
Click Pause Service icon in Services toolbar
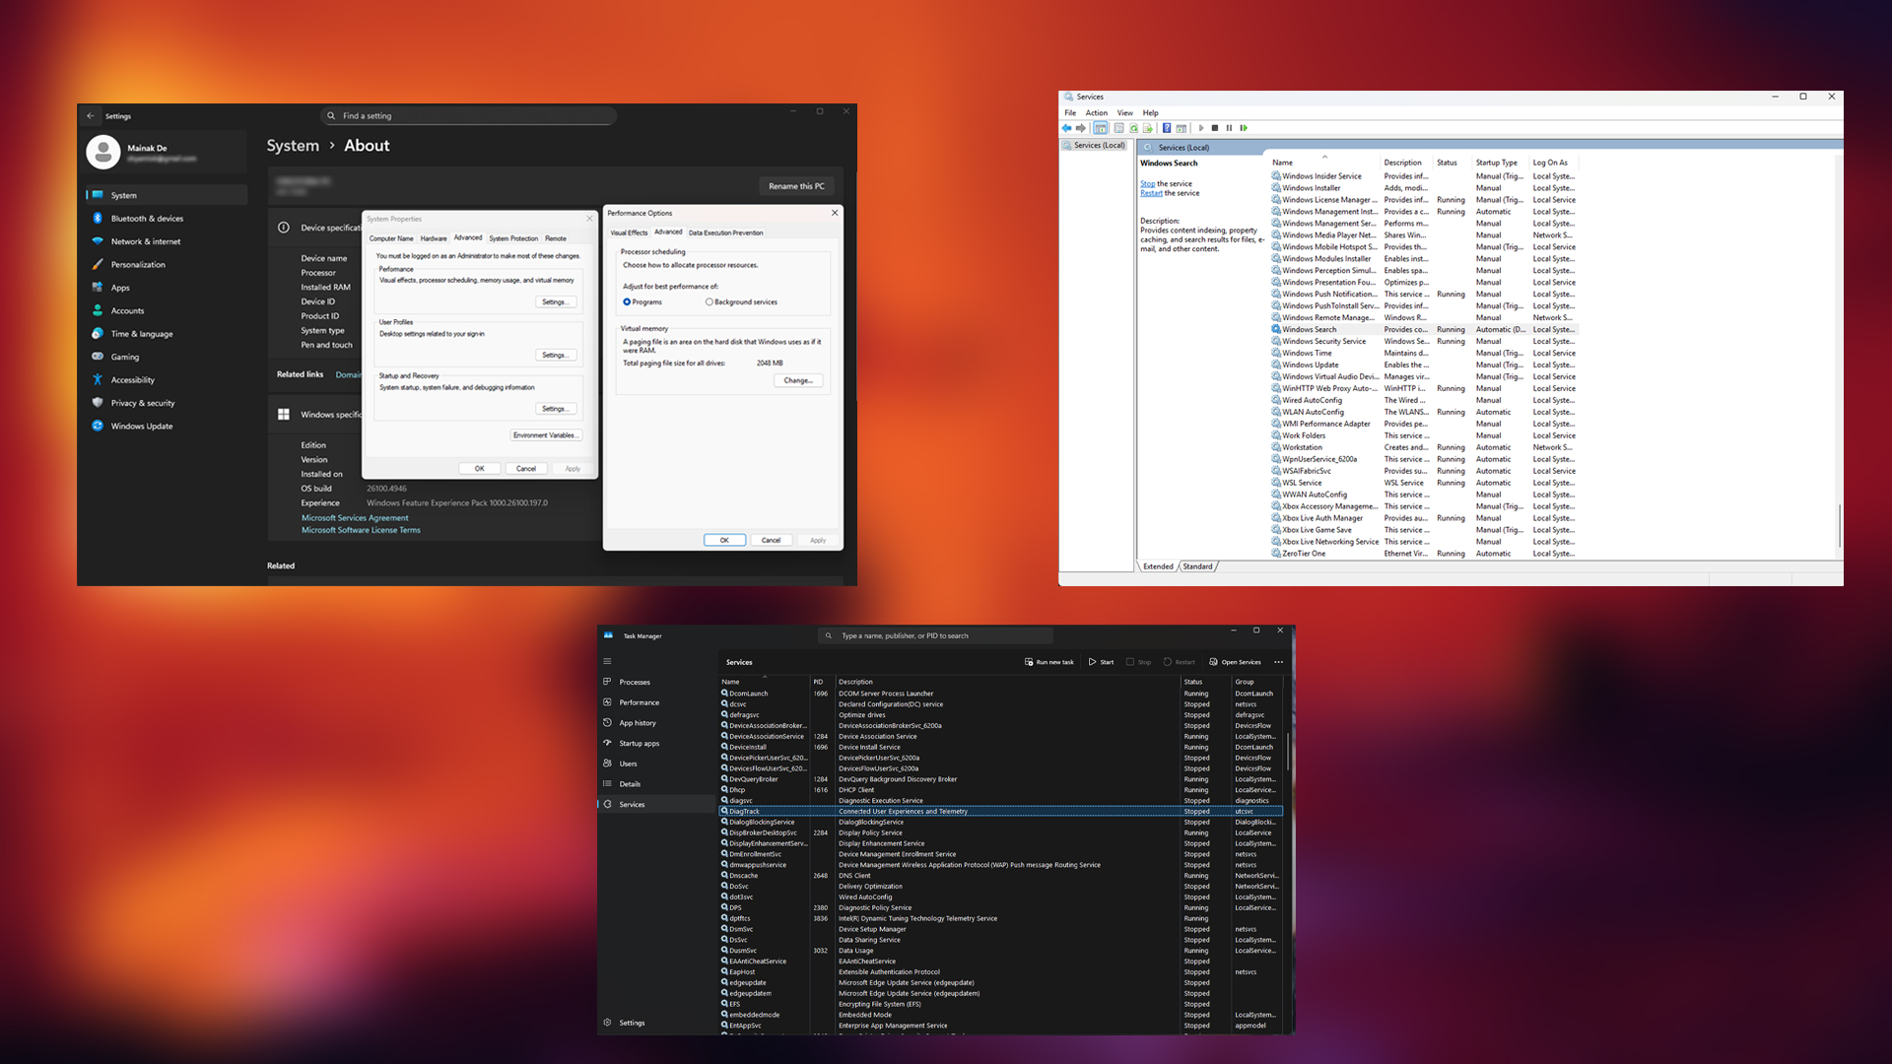(1229, 128)
